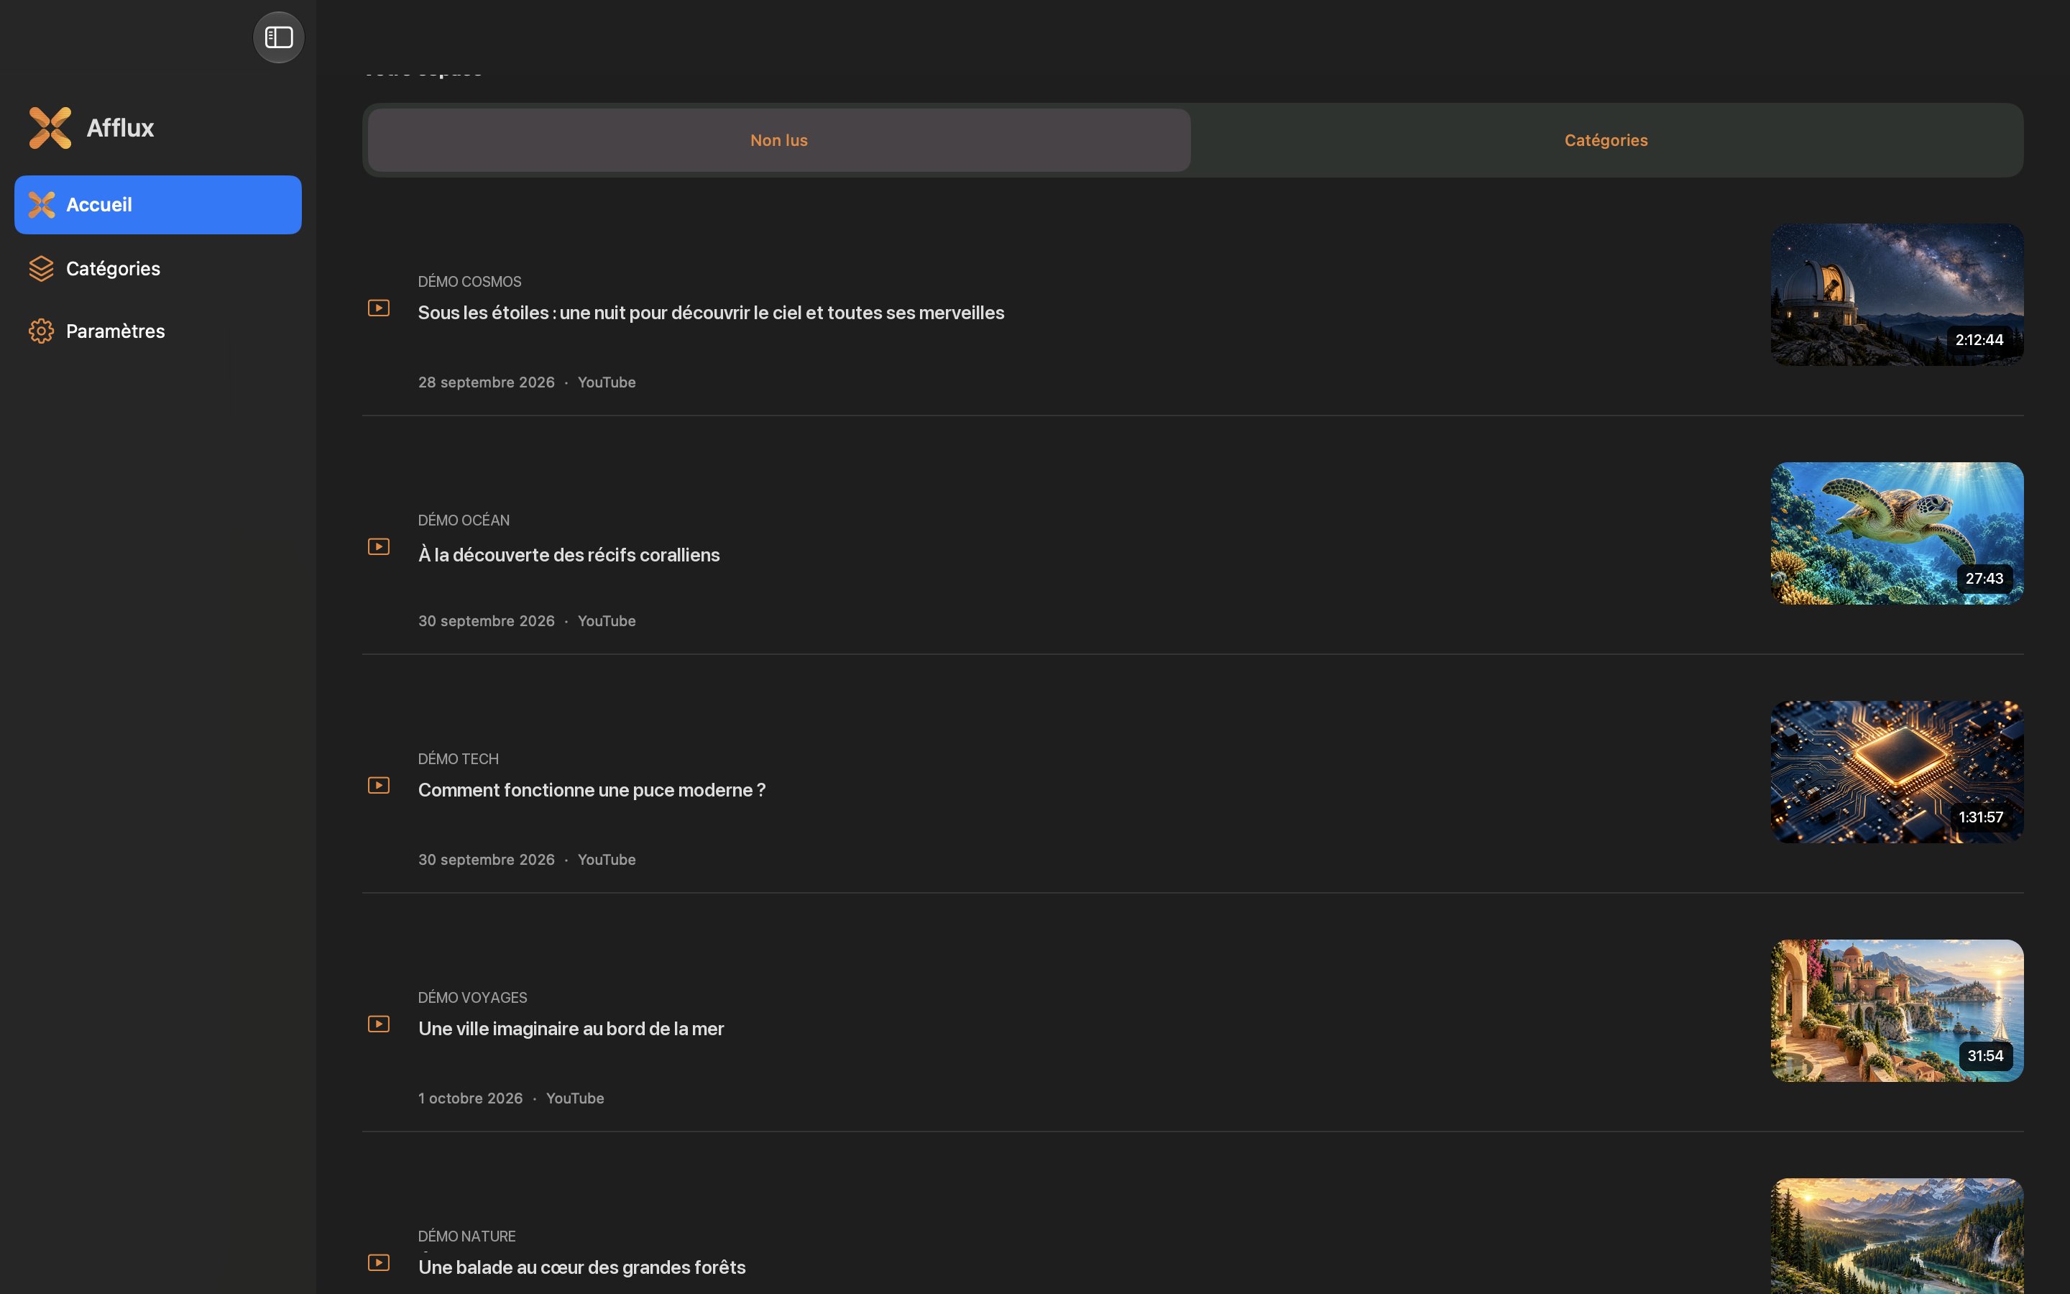The height and width of the screenshot is (1294, 2070).
Task: Switch to the Non lus tab
Action: 779,140
